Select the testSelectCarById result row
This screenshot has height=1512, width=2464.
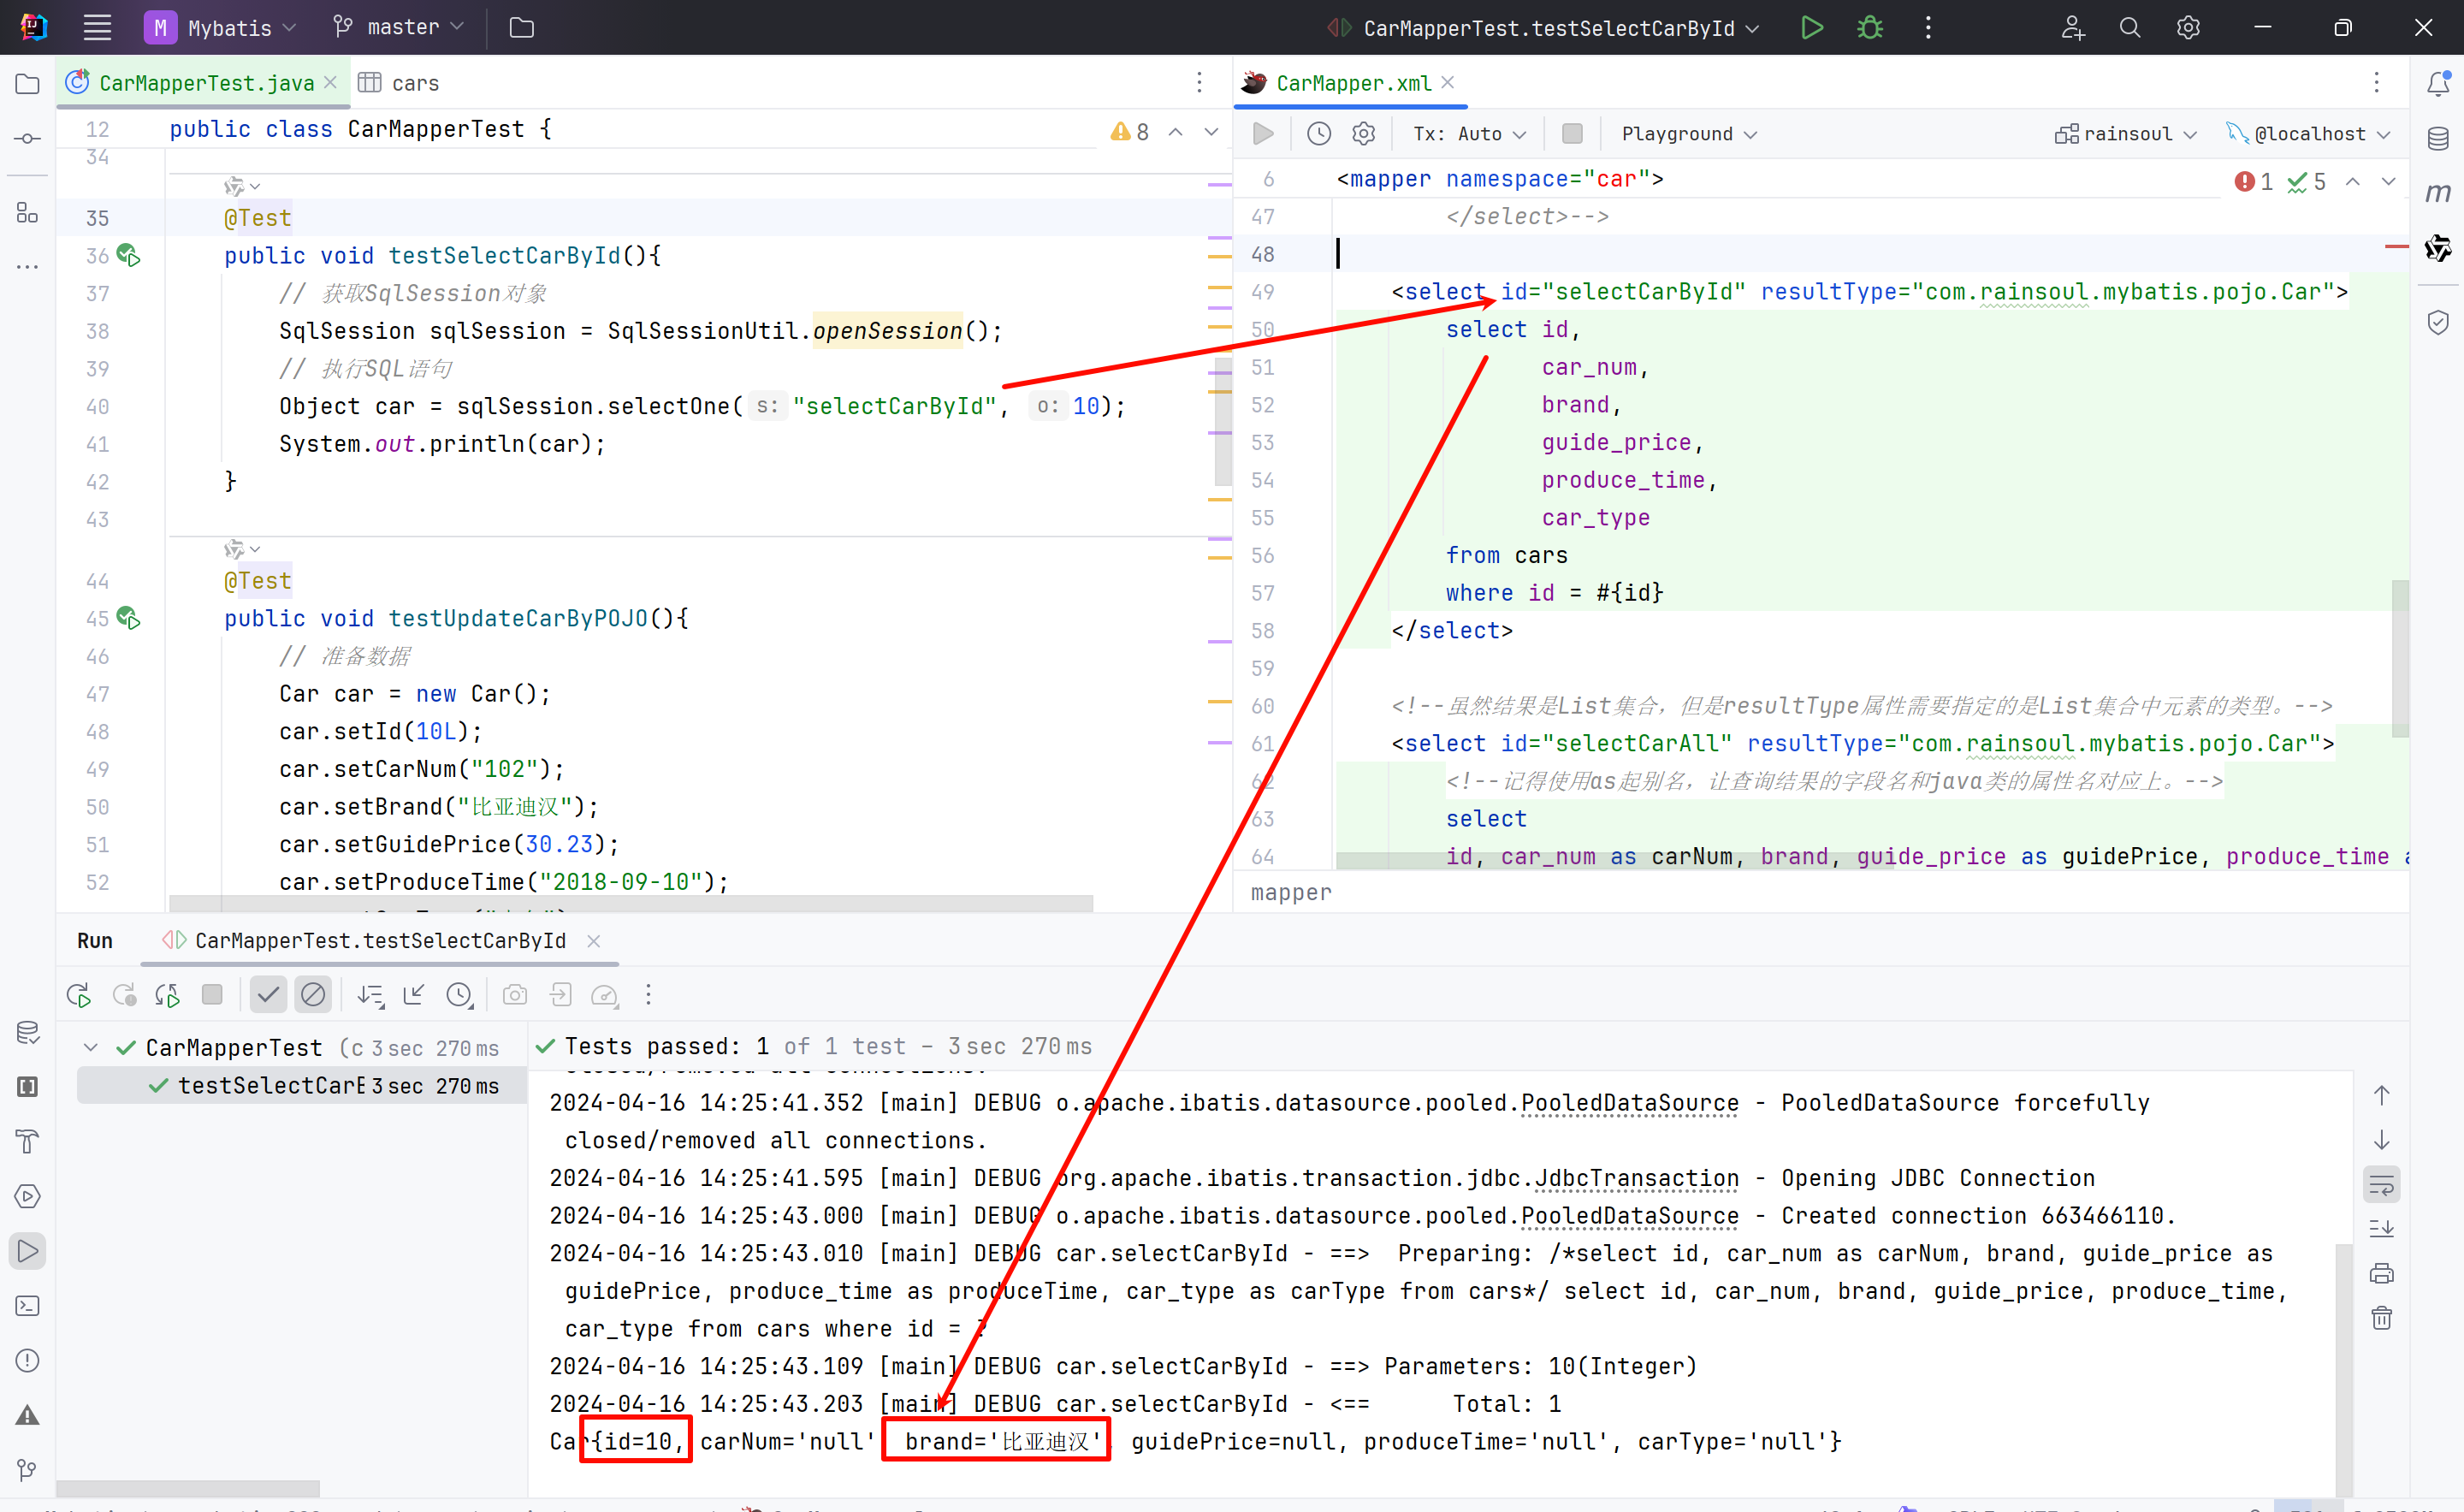tap(301, 1085)
